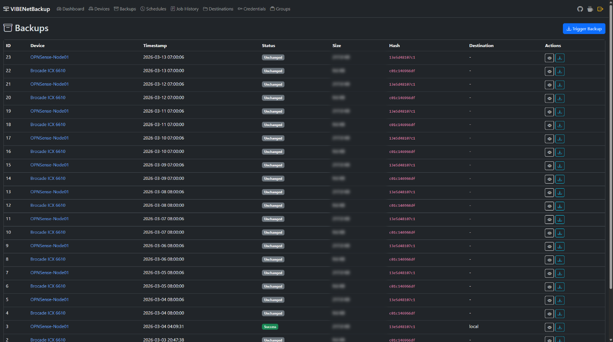Image resolution: width=613 pixels, height=342 pixels.
Task: View backup ID 20 with eye icon
Action: click(549, 98)
